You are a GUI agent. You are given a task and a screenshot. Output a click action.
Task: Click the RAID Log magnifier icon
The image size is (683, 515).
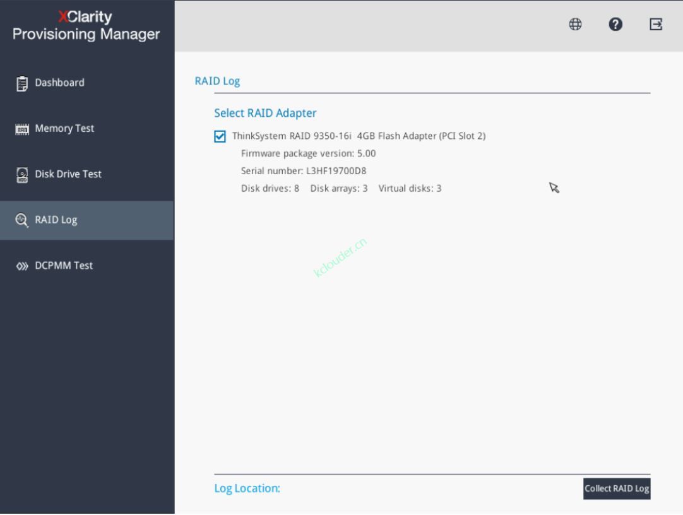22,220
